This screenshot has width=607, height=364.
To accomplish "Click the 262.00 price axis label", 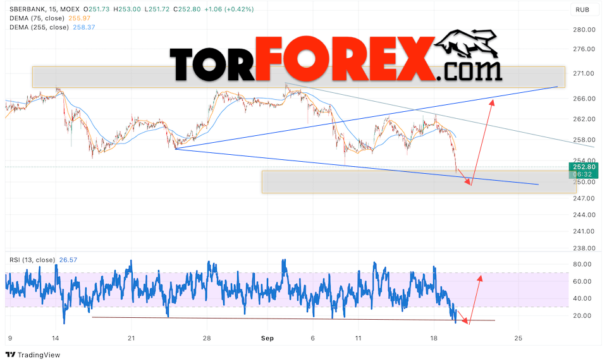I will click(x=584, y=119).
